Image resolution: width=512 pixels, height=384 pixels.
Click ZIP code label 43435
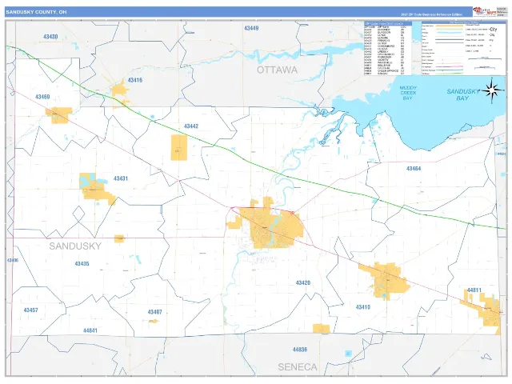(x=82, y=263)
